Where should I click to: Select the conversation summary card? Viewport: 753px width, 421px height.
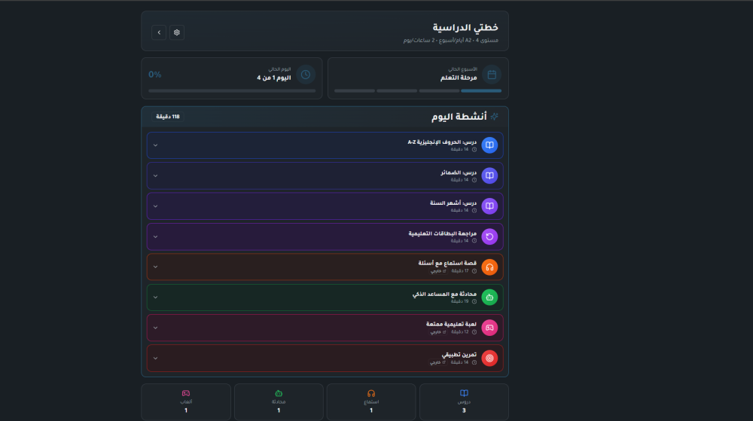pyautogui.click(x=279, y=401)
